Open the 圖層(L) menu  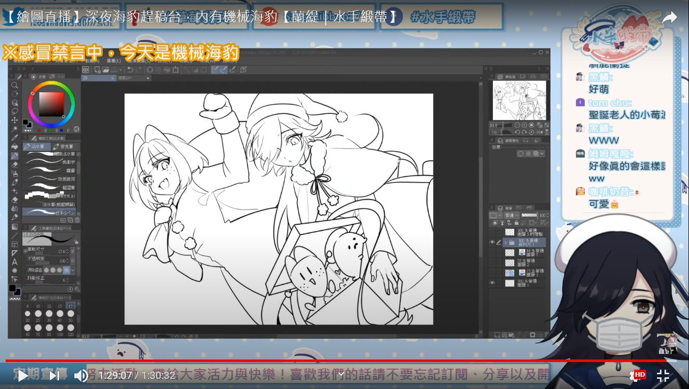[114, 61]
